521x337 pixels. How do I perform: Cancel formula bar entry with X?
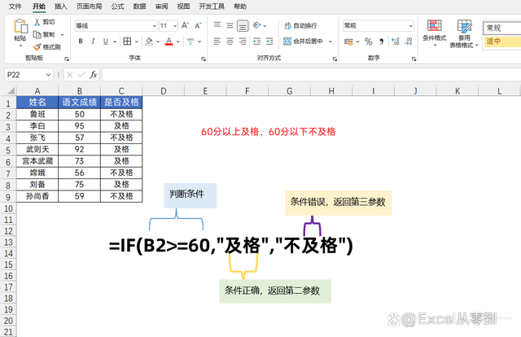[x=69, y=75]
